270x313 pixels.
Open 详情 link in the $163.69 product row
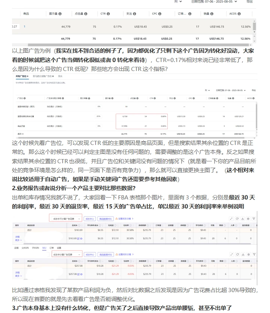(x=17, y=237)
